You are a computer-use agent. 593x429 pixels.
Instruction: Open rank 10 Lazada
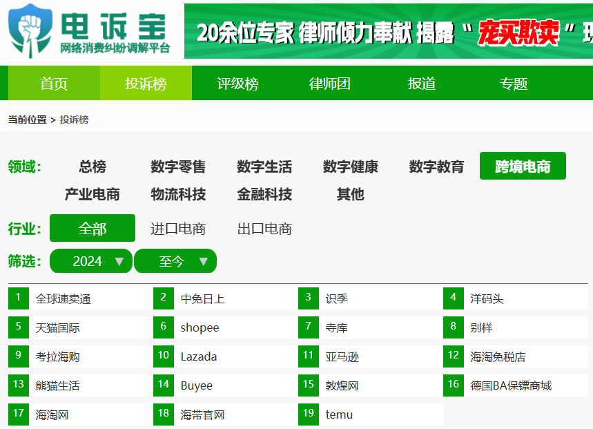(x=224, y=356)
